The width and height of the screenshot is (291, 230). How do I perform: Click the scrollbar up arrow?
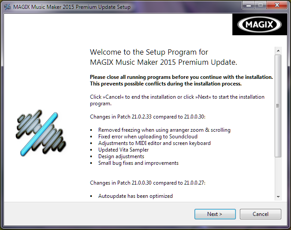click(x=278, y=51)
